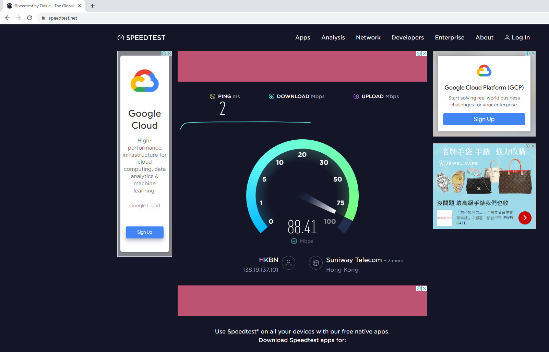Close the Jewel Cafe ad
This screenshot has height=352, width=549.
point(533,146)
